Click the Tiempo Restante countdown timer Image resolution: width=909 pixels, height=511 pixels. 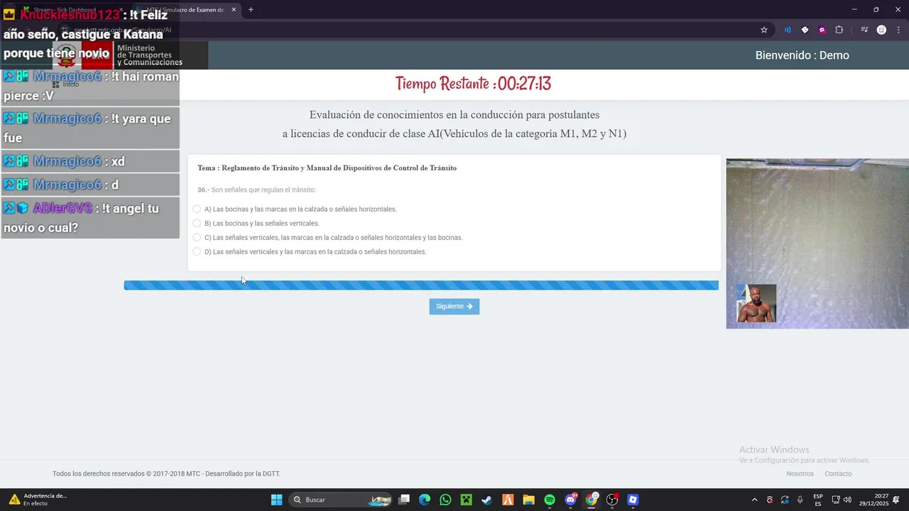(x=473, y=84)
